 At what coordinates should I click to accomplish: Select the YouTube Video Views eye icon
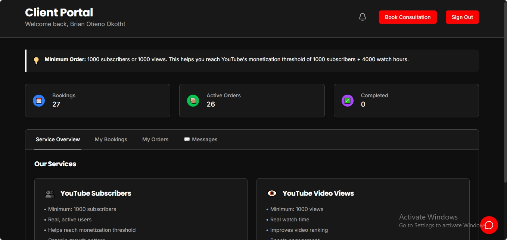point(272,193)
